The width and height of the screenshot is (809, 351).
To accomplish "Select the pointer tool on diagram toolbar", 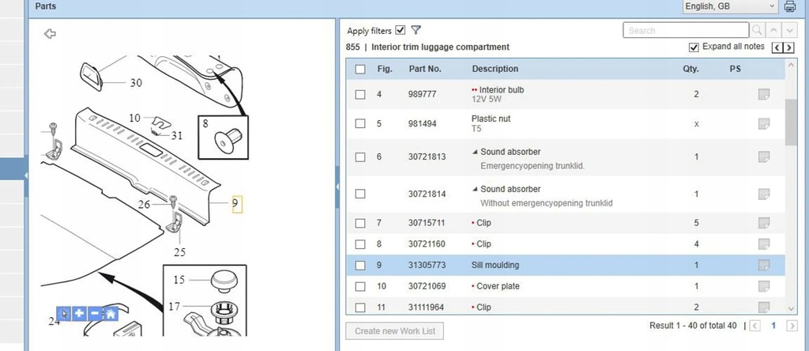I will (65, 314).
